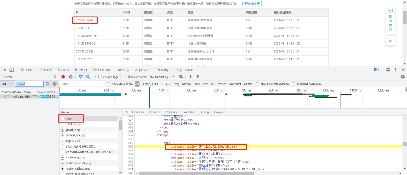407x175 pixels.
Task: Enable Preserve log checkbox
Action: [x=97, y=77]
